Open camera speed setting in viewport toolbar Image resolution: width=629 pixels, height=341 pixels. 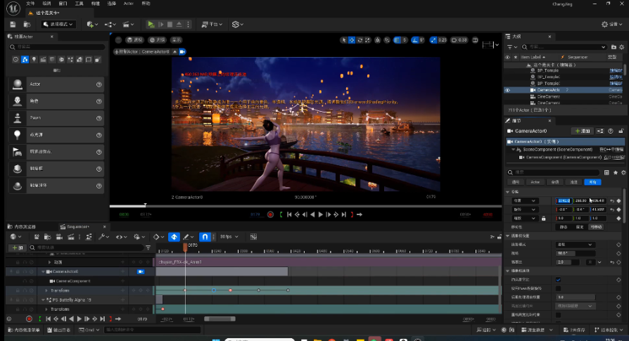(459, 40)
